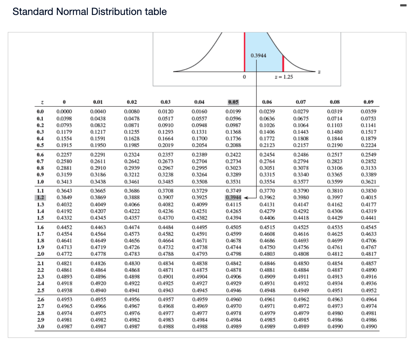Select the 0.09 column header
This screenshot has height=361, width=412.
coord(369,102)
